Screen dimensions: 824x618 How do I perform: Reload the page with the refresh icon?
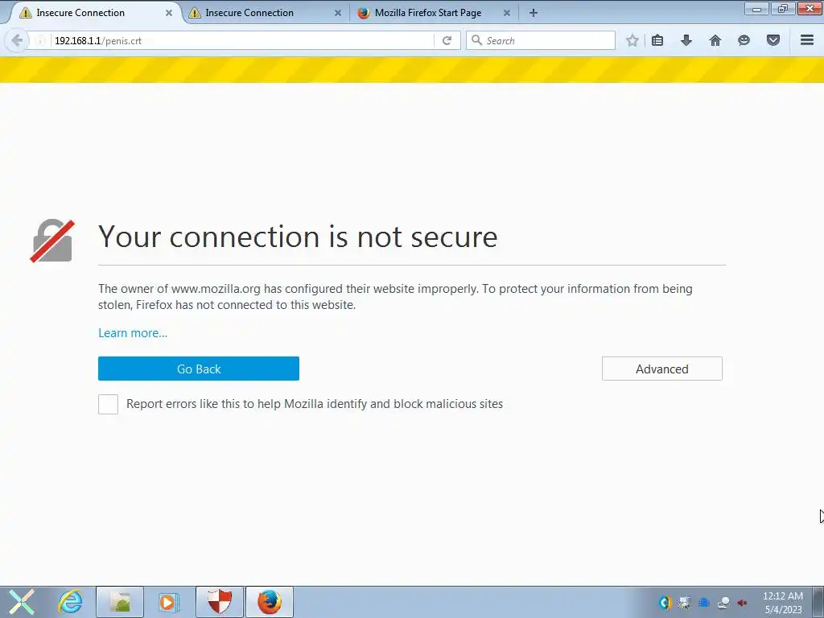click(x=447, y=40)
